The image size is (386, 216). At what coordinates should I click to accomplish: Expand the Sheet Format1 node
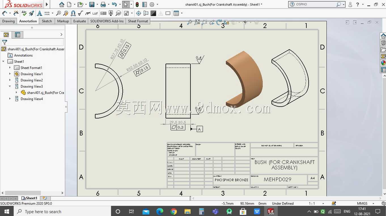[10, 68]
